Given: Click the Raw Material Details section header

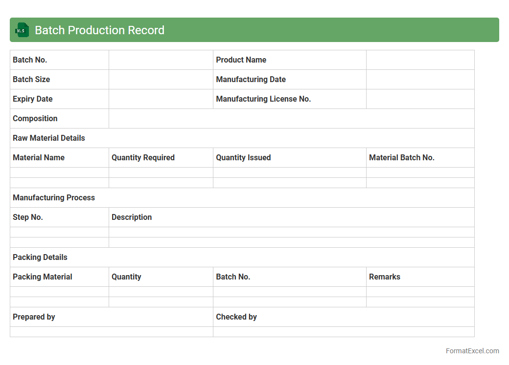Looking at the screenshot, I should coord(49,138).
